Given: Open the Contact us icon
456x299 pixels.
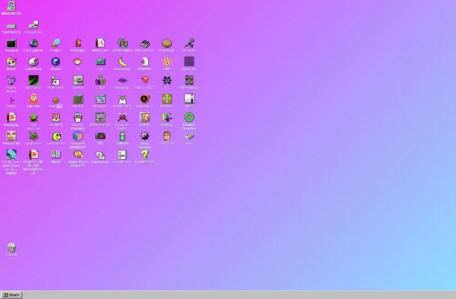Looking at the screenshot, I should tap(100, 155).
